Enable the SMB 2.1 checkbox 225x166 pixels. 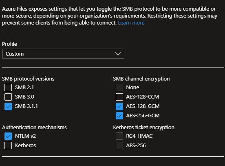pos(8,87)
